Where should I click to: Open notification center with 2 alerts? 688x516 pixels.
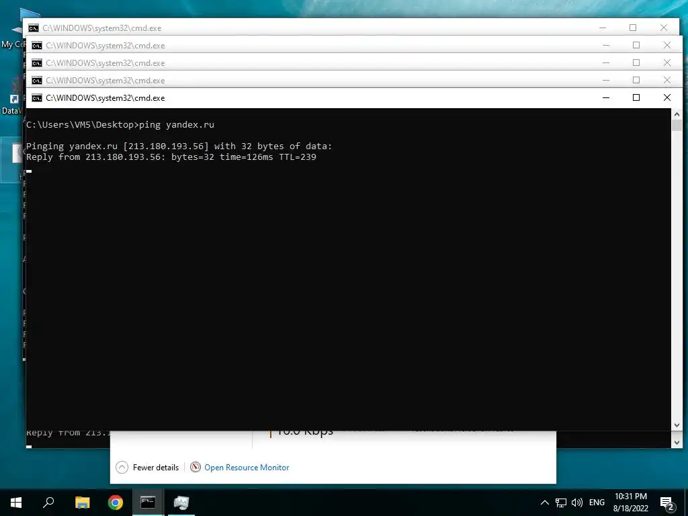tap(667, 503)
